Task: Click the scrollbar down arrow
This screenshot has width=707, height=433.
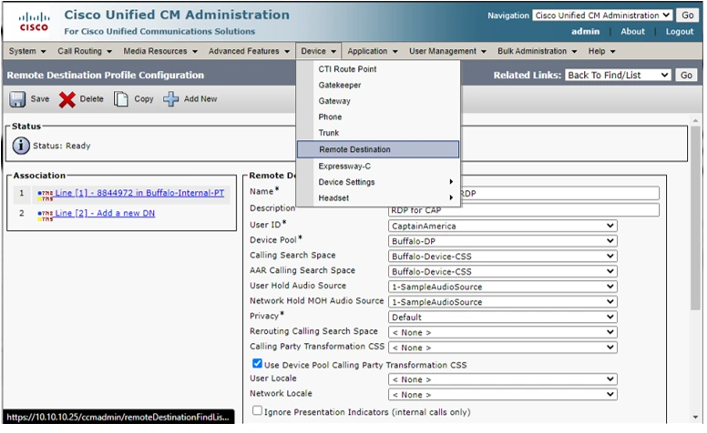Action: (x=695, y=418)
